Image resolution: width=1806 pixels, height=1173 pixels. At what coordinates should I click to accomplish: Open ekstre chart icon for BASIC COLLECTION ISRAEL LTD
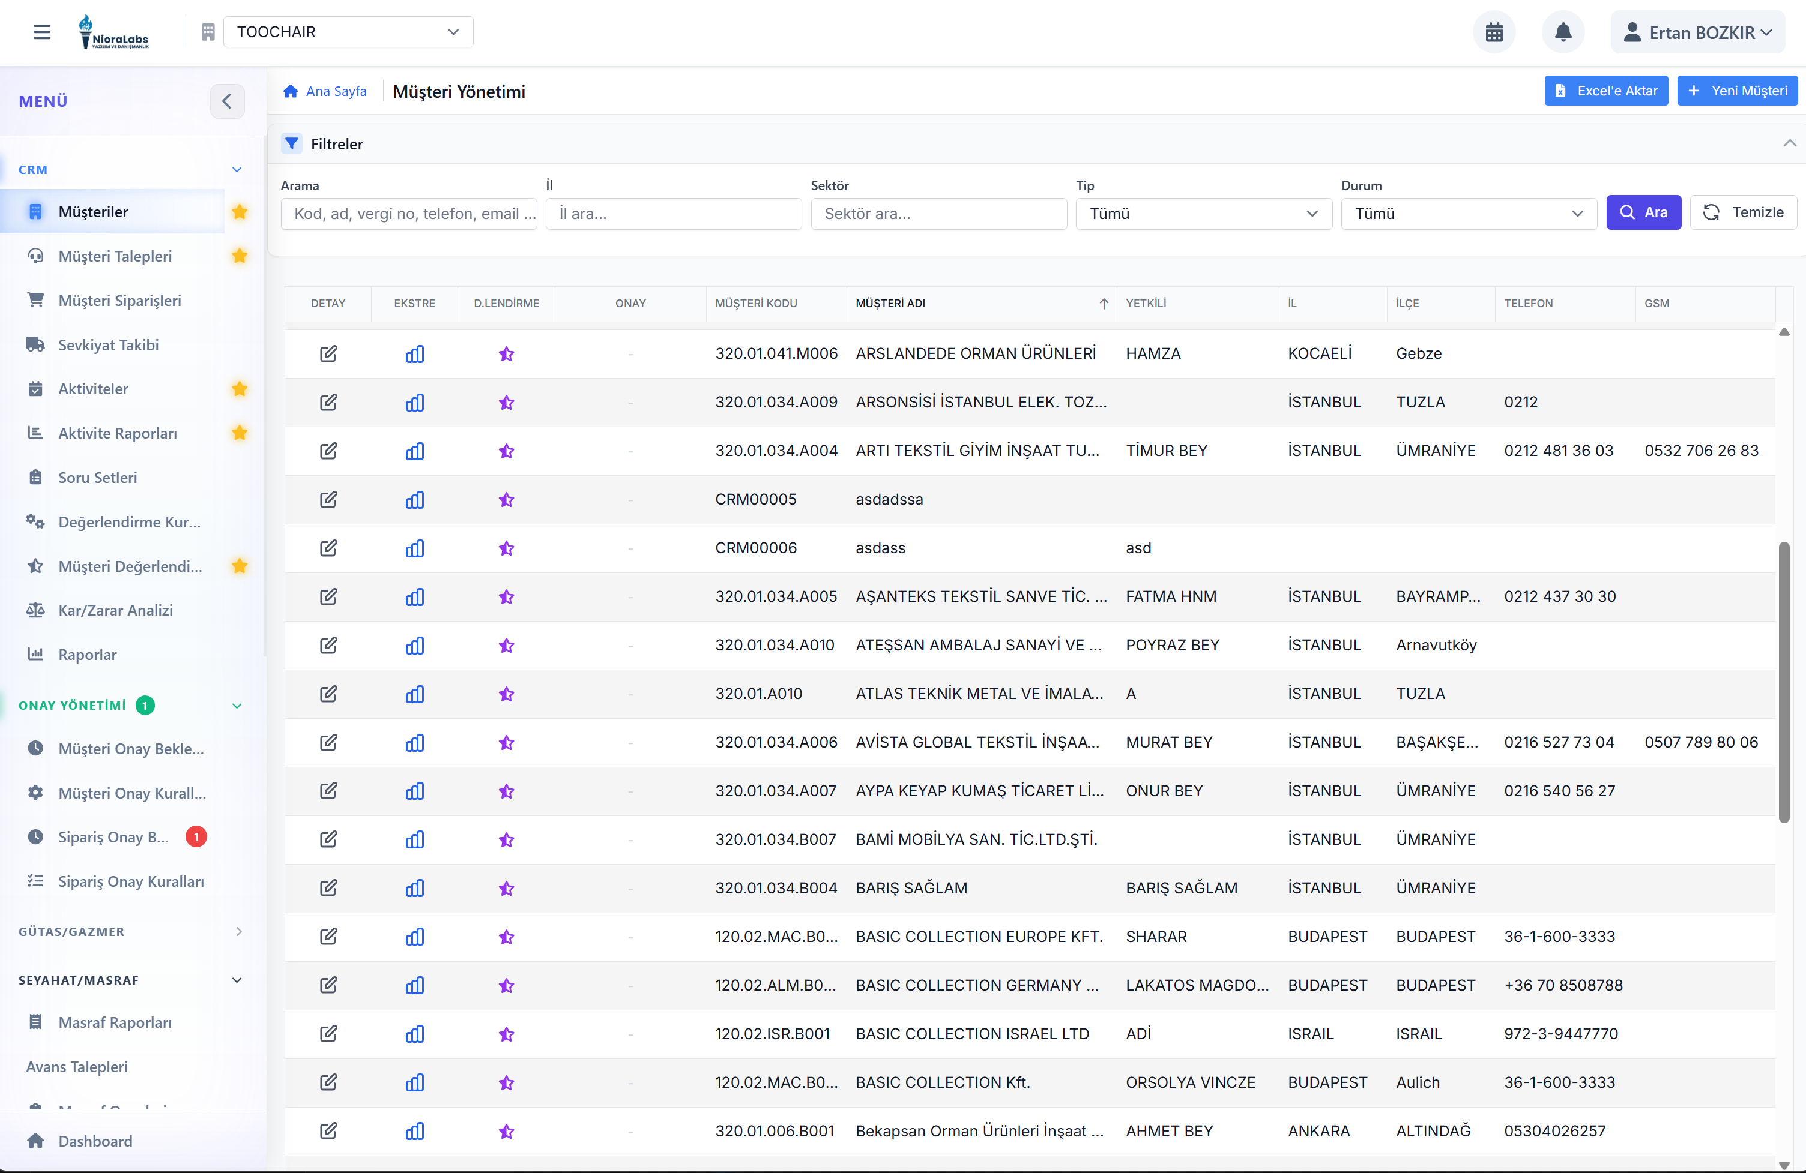tap(414, 1033)
